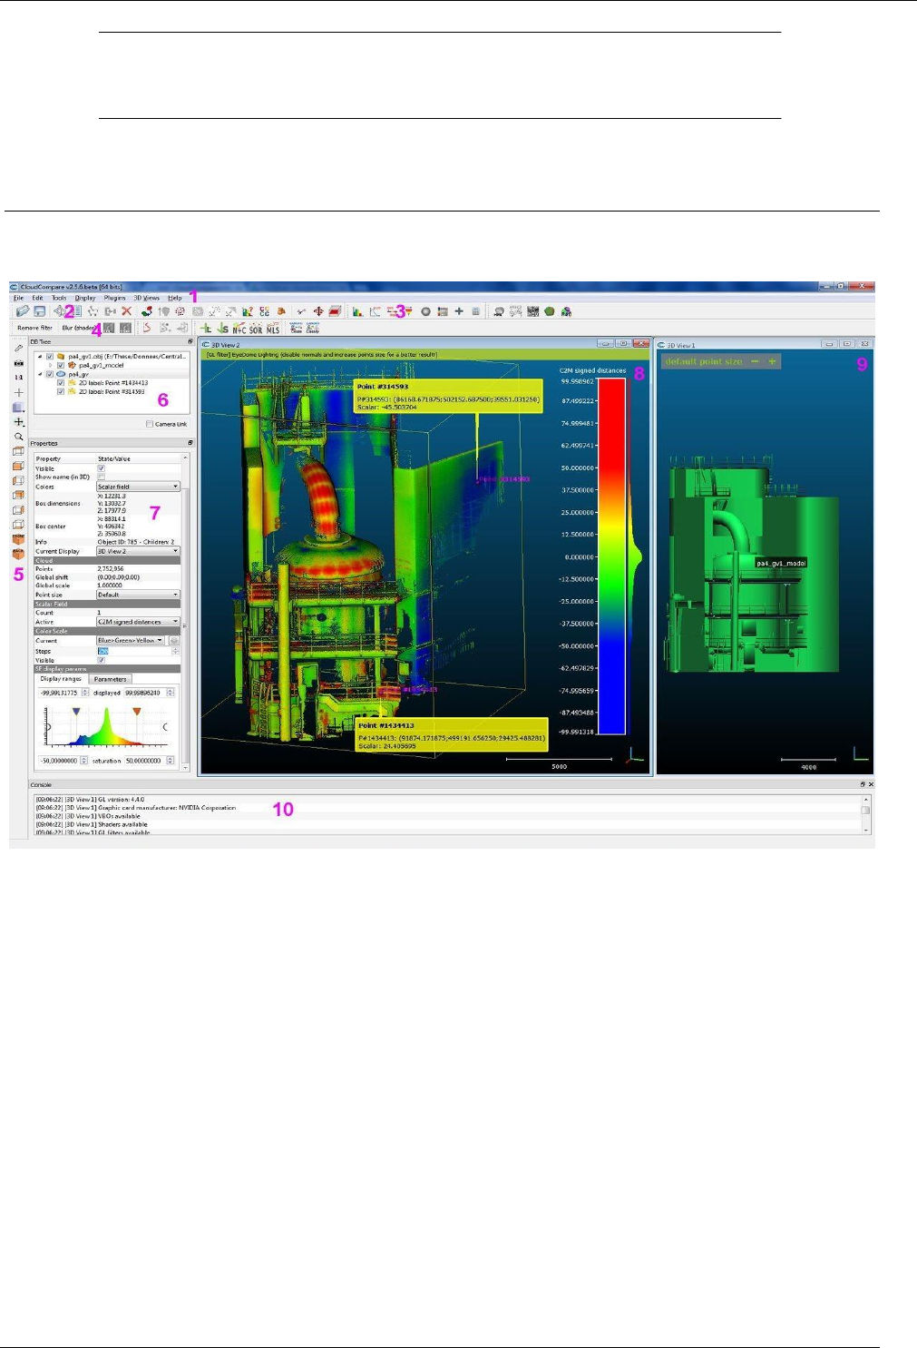Set the Front isometric view orange cube icon
This screenshot has width=917, height=1348.
[18, 539]
